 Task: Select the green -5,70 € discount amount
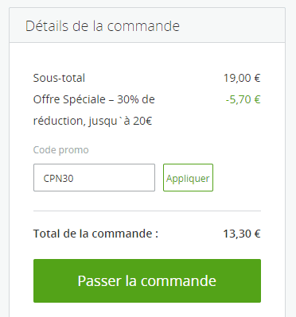(243, 99)
